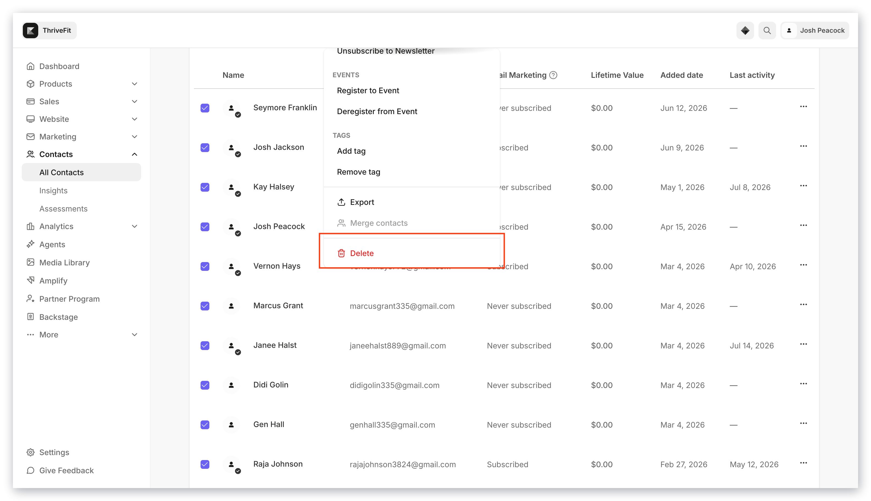Viewport: 871px width, 501px height.
Task: Open row options for Josh Jackson
Action: click(803, 146)
